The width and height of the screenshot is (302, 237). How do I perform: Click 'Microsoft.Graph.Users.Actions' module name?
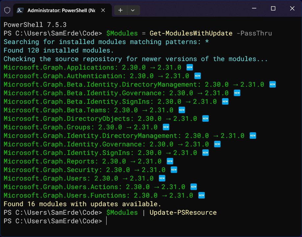coord(61,187)
